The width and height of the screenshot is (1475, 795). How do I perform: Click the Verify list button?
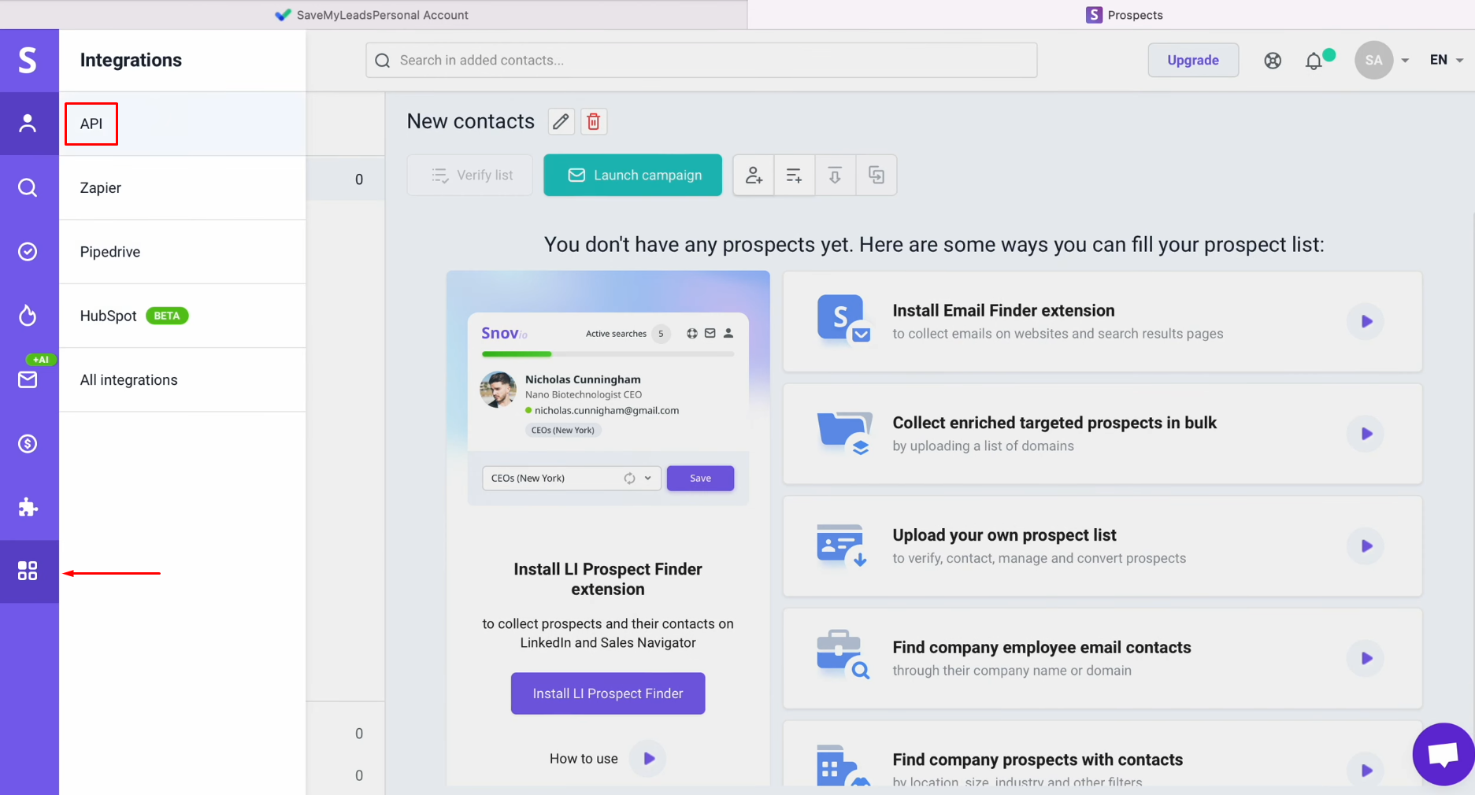click(470, 175)
